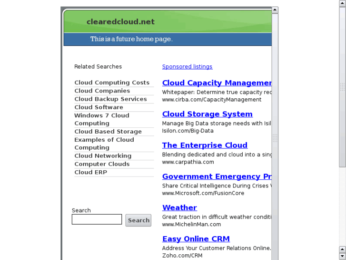Click the outer page scrollbar thumb
The width and height of the screenshot is (346, 260).
click(x=343, y=87)
